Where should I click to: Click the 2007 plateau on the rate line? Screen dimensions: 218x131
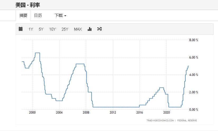click(x=80, y=64)
